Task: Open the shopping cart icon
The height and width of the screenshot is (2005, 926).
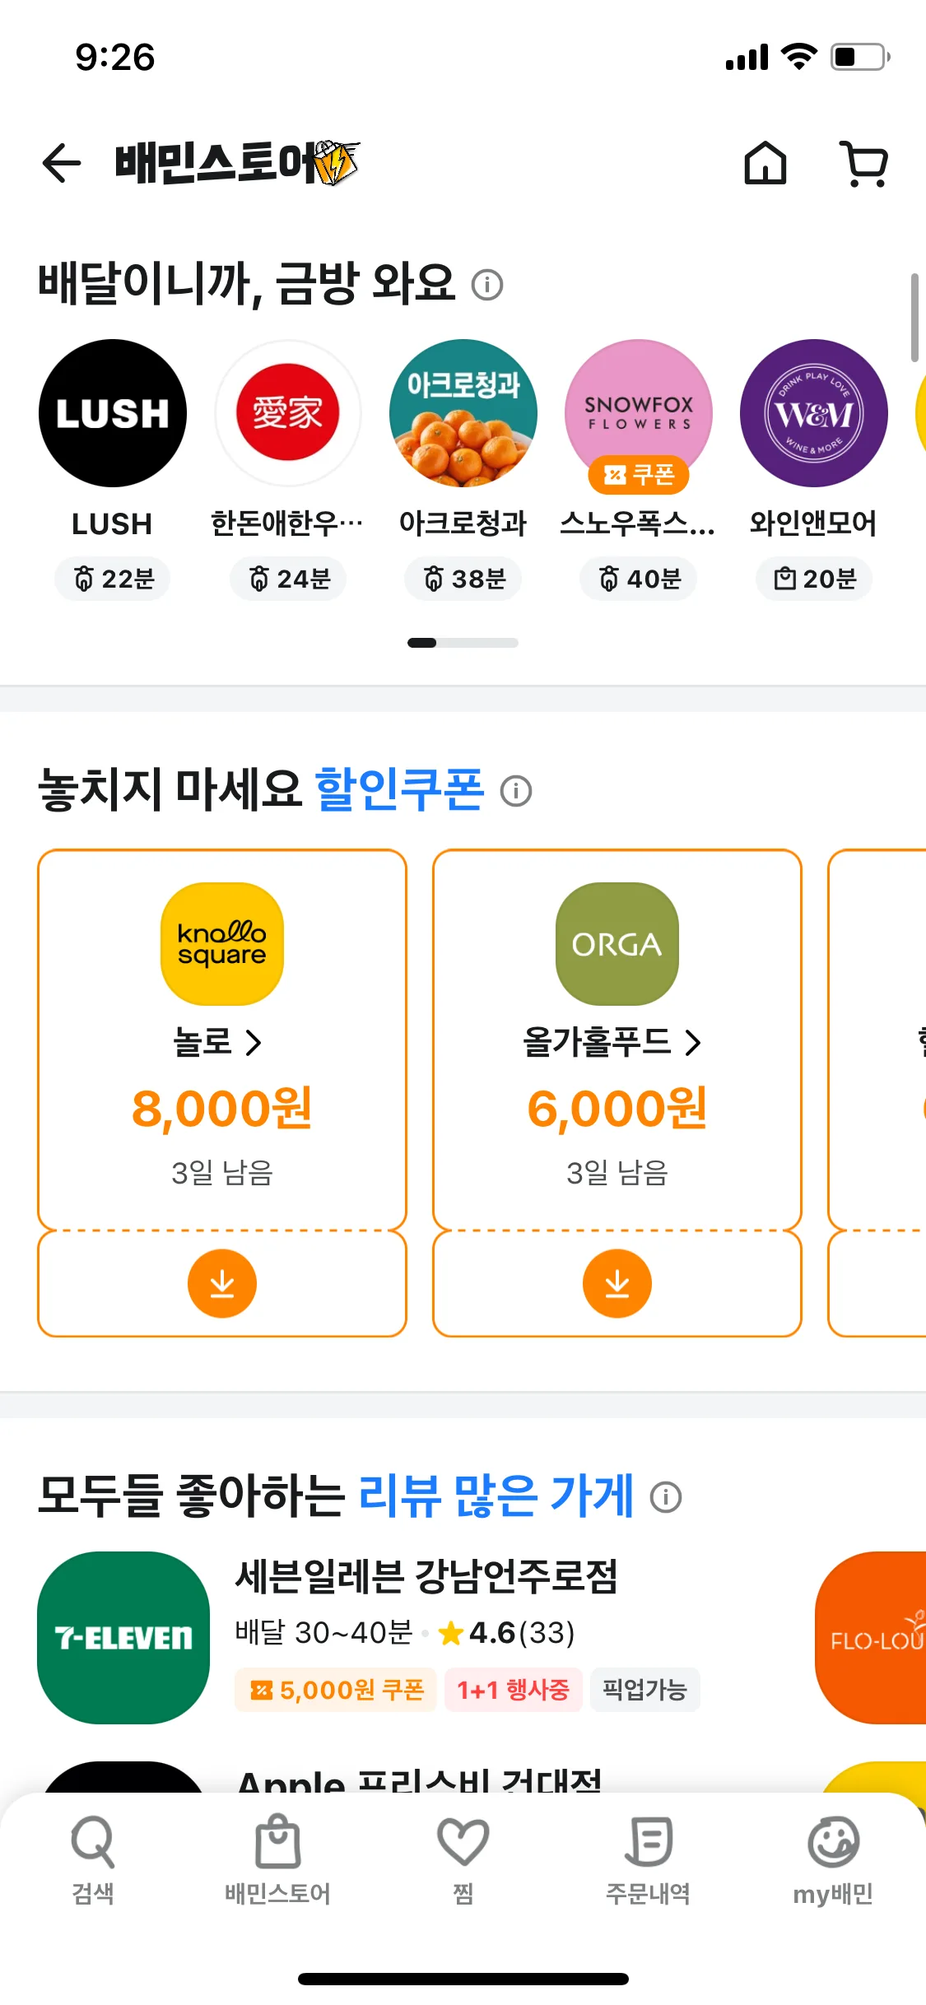Action: 863,163
